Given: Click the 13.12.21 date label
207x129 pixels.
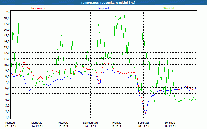Looking at the screenshot, I should [10, 126].
